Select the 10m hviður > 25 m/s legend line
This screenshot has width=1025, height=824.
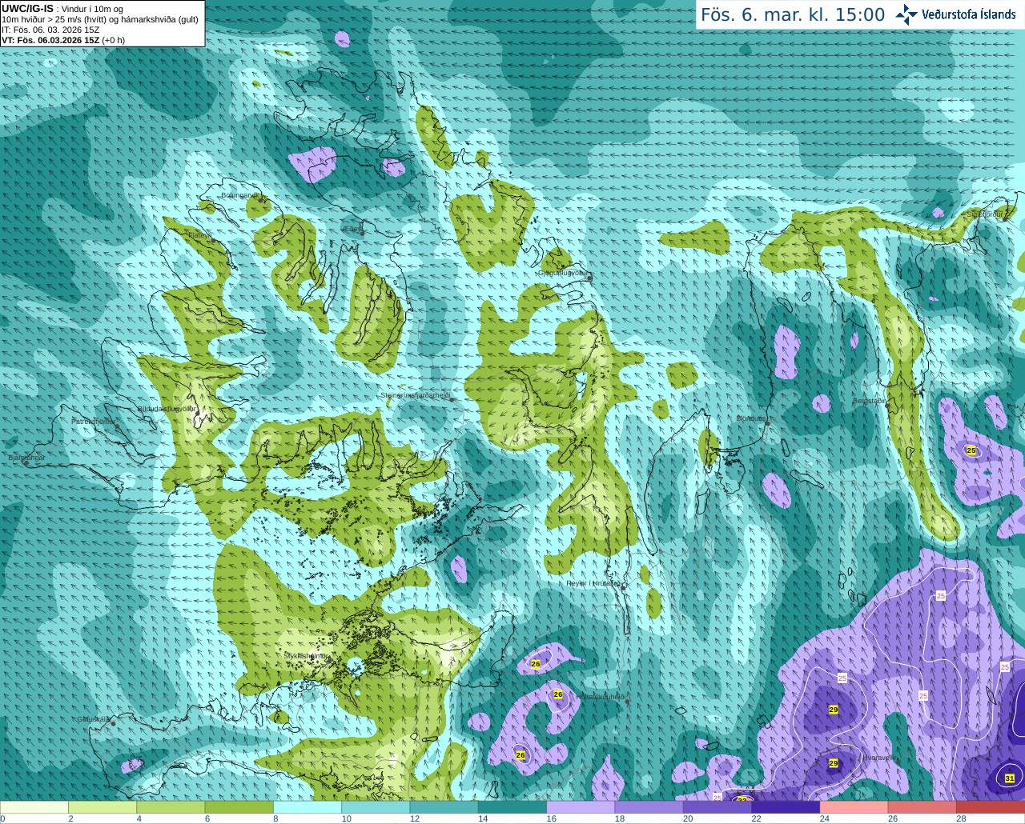[x=100, y=19]
